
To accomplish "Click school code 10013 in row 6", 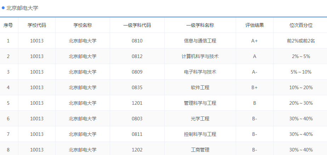I will [x=37, y=119].
